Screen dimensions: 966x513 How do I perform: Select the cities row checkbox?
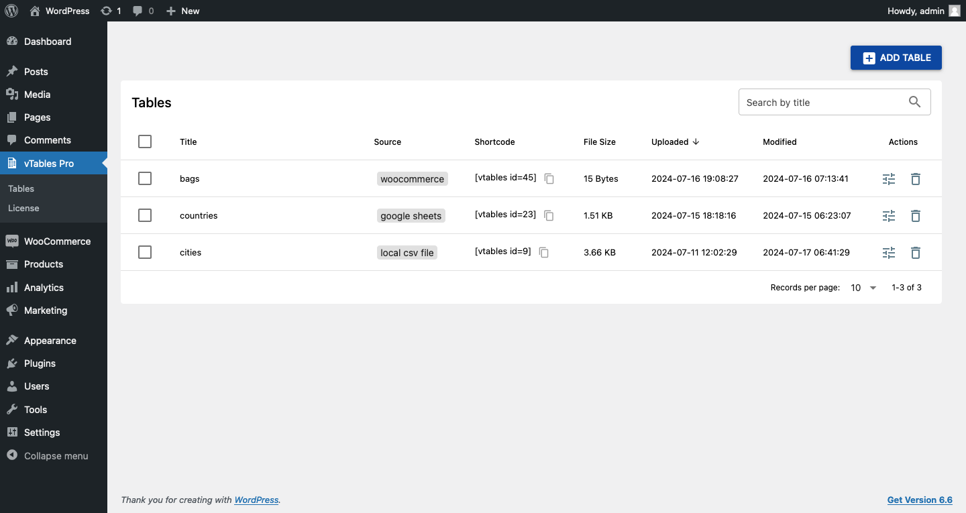point(145,252)
